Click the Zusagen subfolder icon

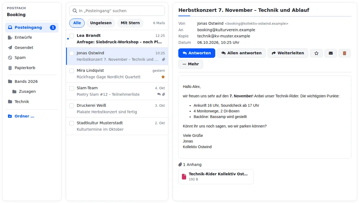click(14, 92)
